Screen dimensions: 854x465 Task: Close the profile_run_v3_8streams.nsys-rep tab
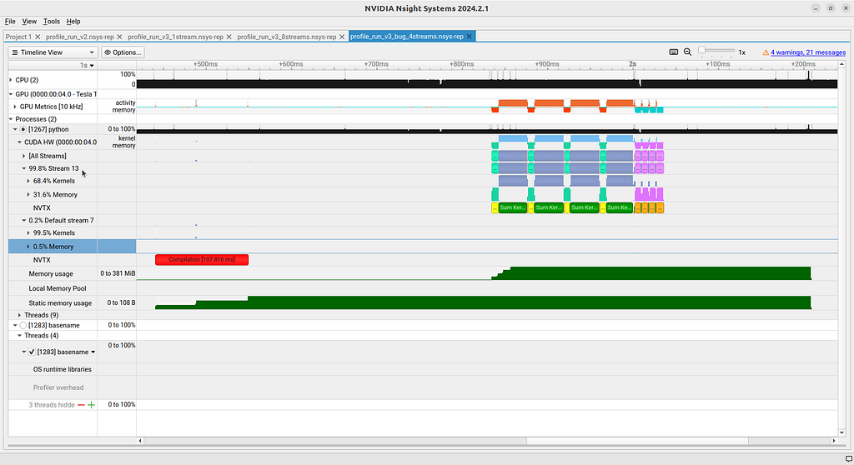[x=342, y=37]
